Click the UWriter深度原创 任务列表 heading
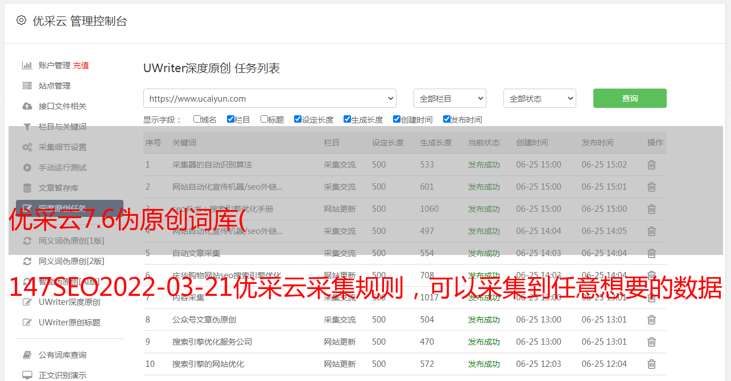The image size is (731, 381). pyautogui.click(x=212, y=69)
